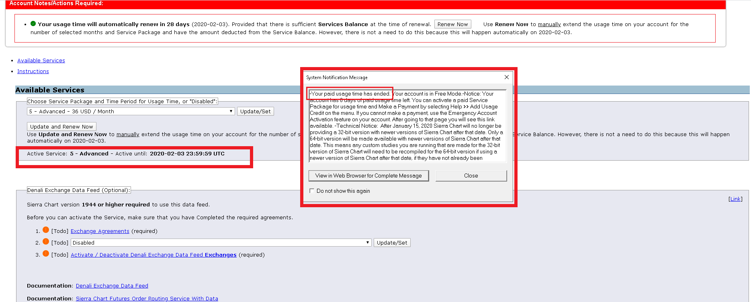This screenshot has height=302, width=751.
Task: Open Activate / Deactivate Denali Exchange Data Feed Exchanges link
Action: [153, 255]
